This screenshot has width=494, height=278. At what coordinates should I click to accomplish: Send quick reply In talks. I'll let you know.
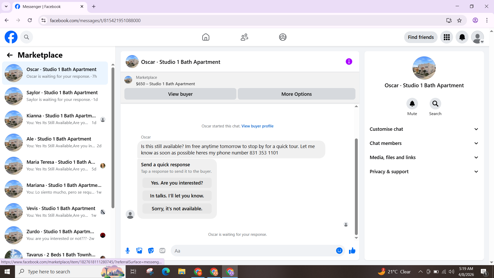pos(177,196)
